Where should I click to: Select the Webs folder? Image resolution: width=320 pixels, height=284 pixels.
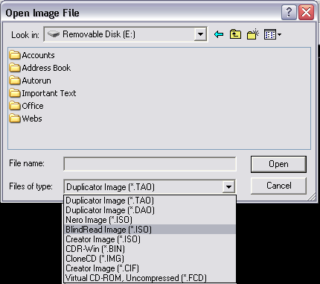(x=25, y=119)
